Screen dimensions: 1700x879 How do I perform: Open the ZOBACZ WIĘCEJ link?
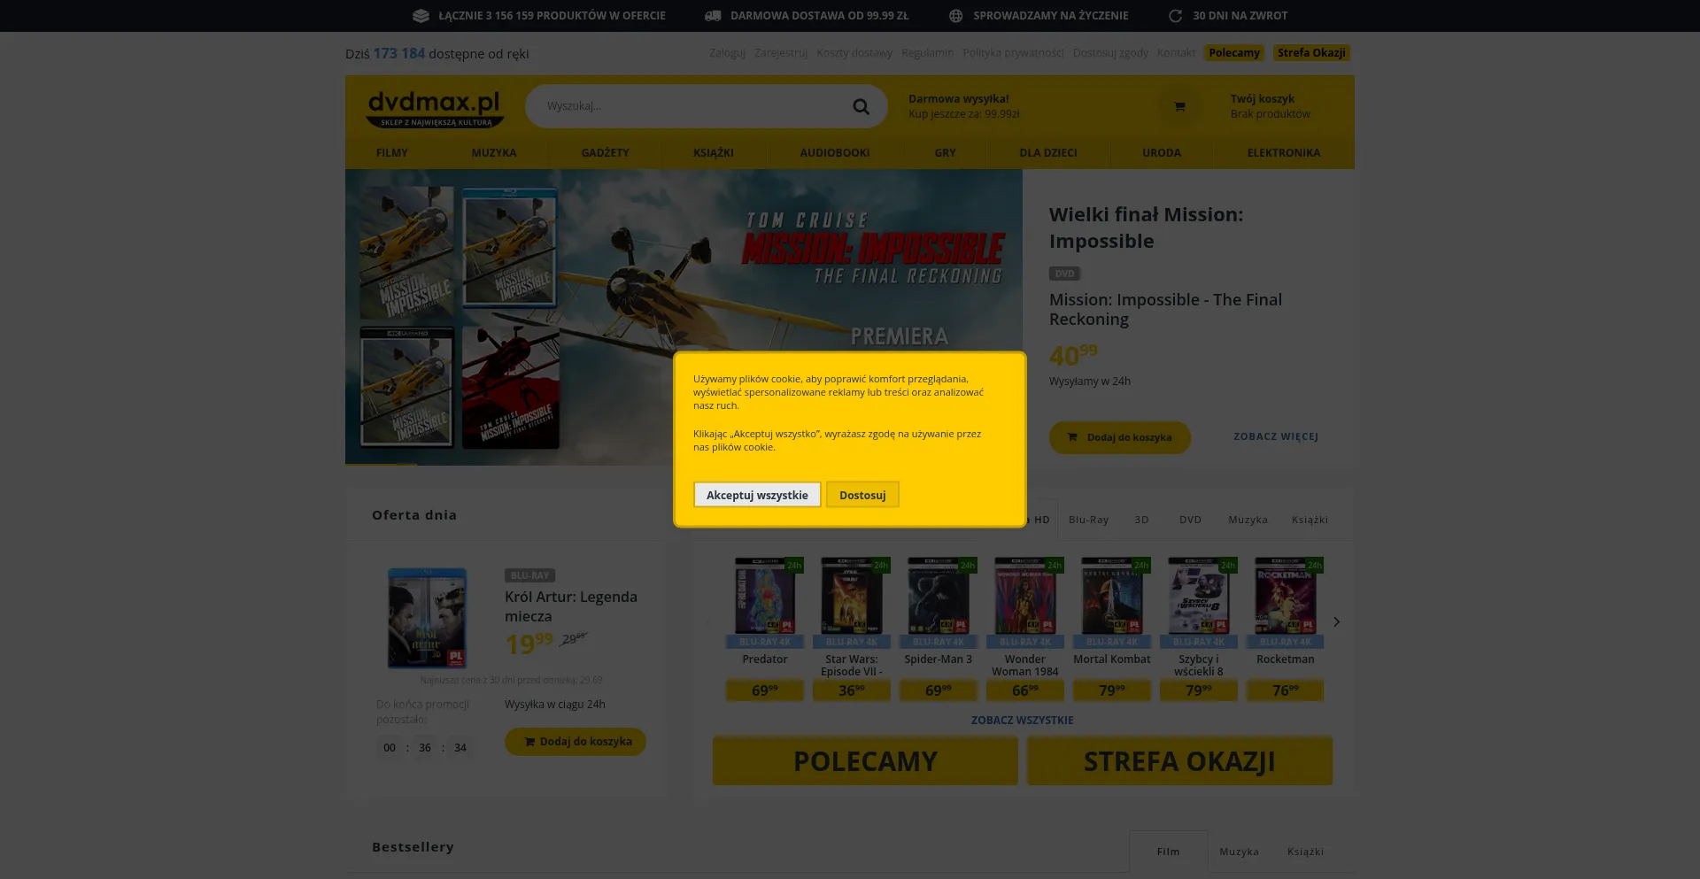tap(1275, 437)
